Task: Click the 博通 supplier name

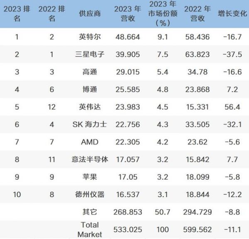Action: click(x=90, y=89)
